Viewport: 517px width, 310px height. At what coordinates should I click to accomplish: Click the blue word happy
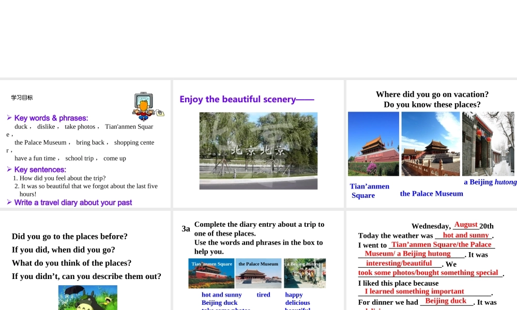point(294,295)
